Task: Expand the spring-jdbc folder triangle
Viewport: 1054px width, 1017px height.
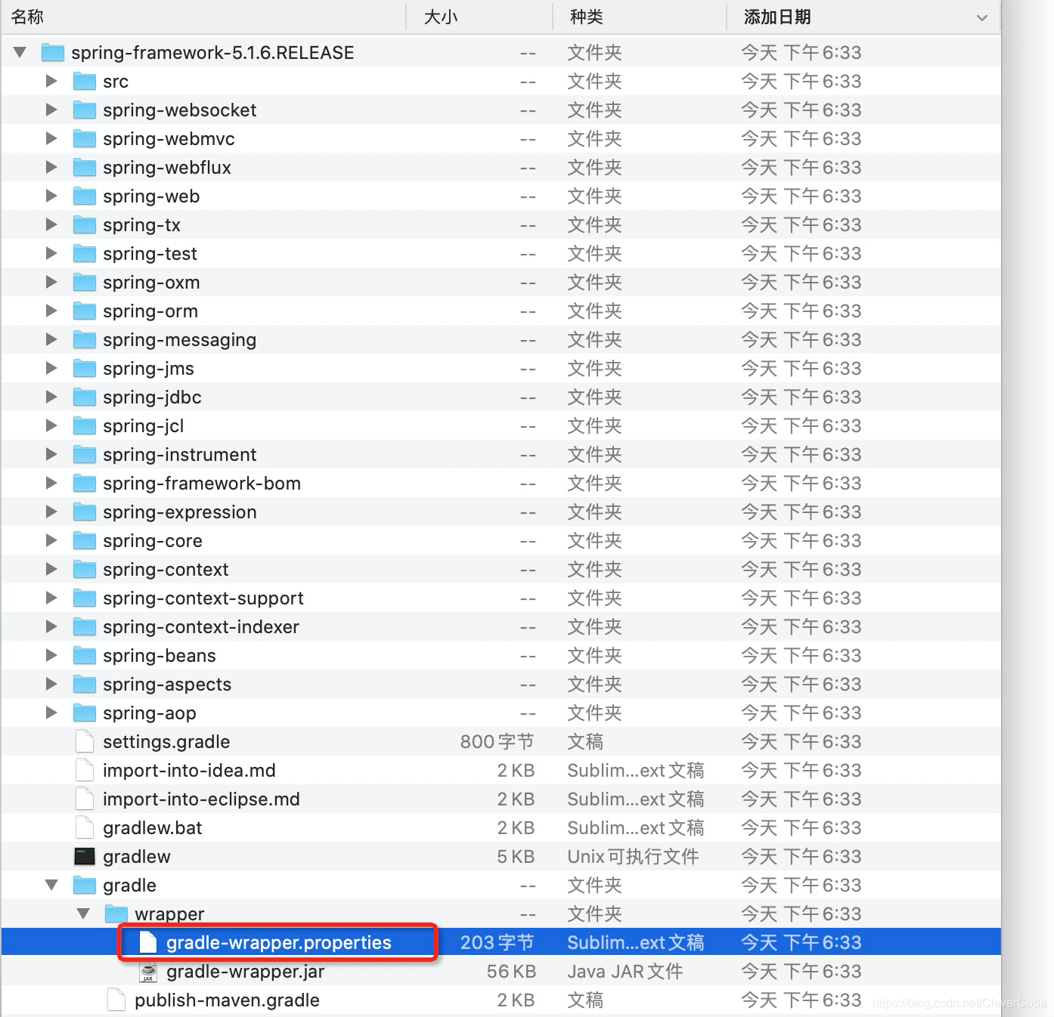Action: tap(51, 397)
